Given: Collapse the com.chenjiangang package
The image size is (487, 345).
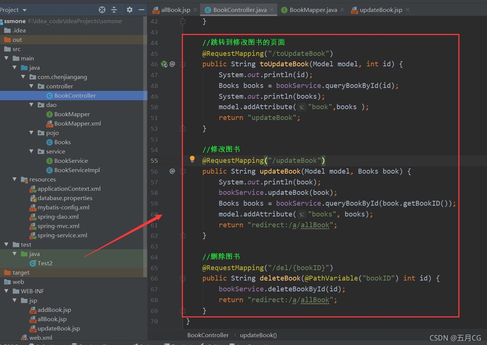Looking at the screenshot, I should click(x=23, y=77).
